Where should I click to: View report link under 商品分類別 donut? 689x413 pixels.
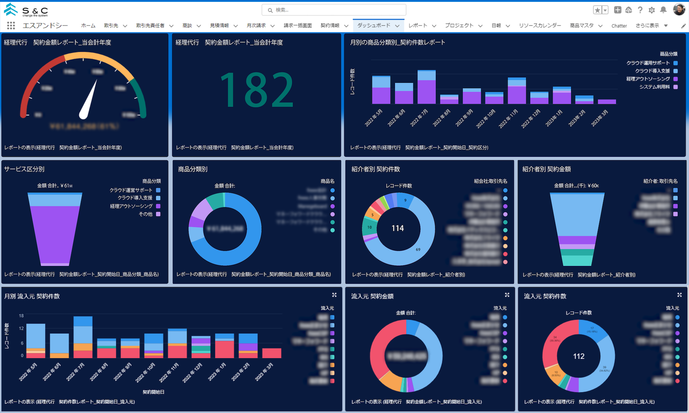click(x=253, y=274)
